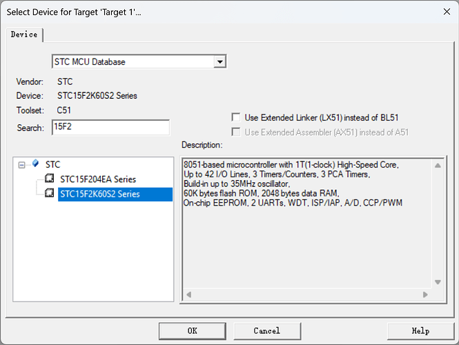Image resolution: width=459 pixels, height=345 pixels.
Task: Collapse the STC tree node
Action: [x=21, y=165]
